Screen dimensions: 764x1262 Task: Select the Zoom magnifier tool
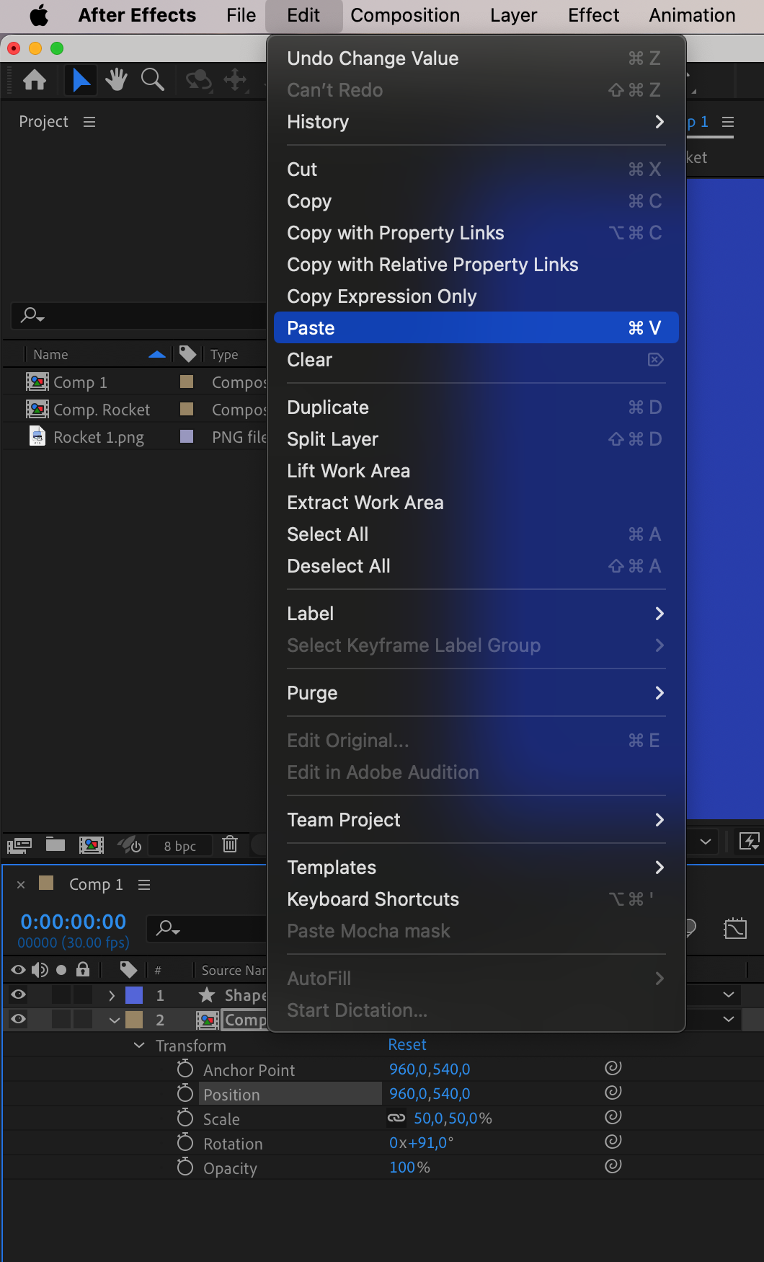click(152, 79)
